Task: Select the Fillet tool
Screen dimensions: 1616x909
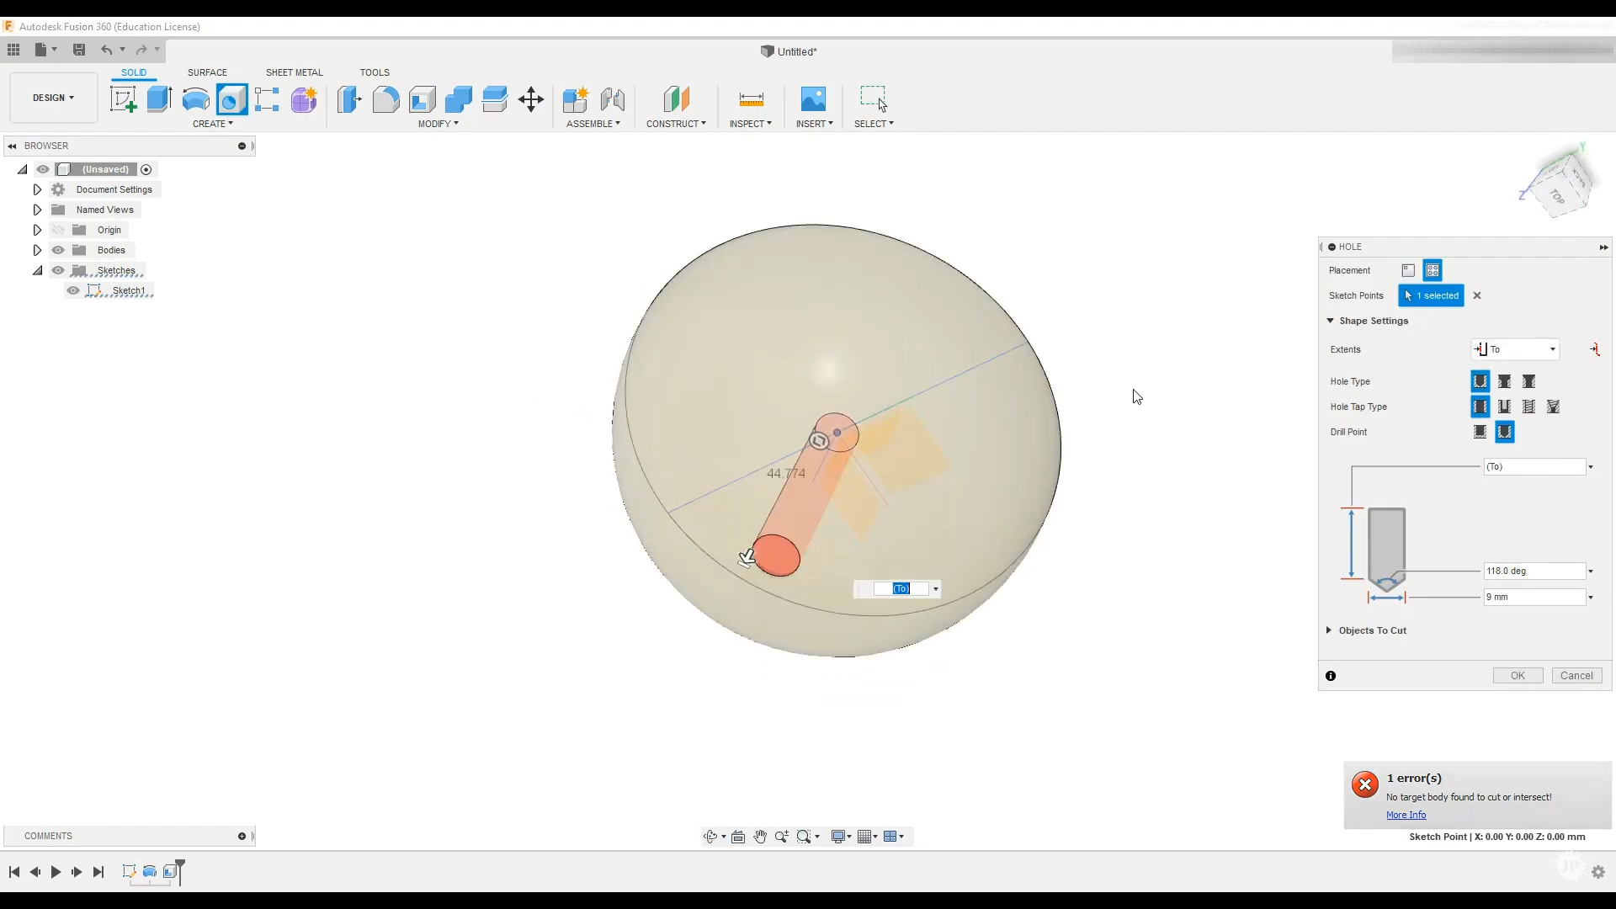Action: coord(385,99)
